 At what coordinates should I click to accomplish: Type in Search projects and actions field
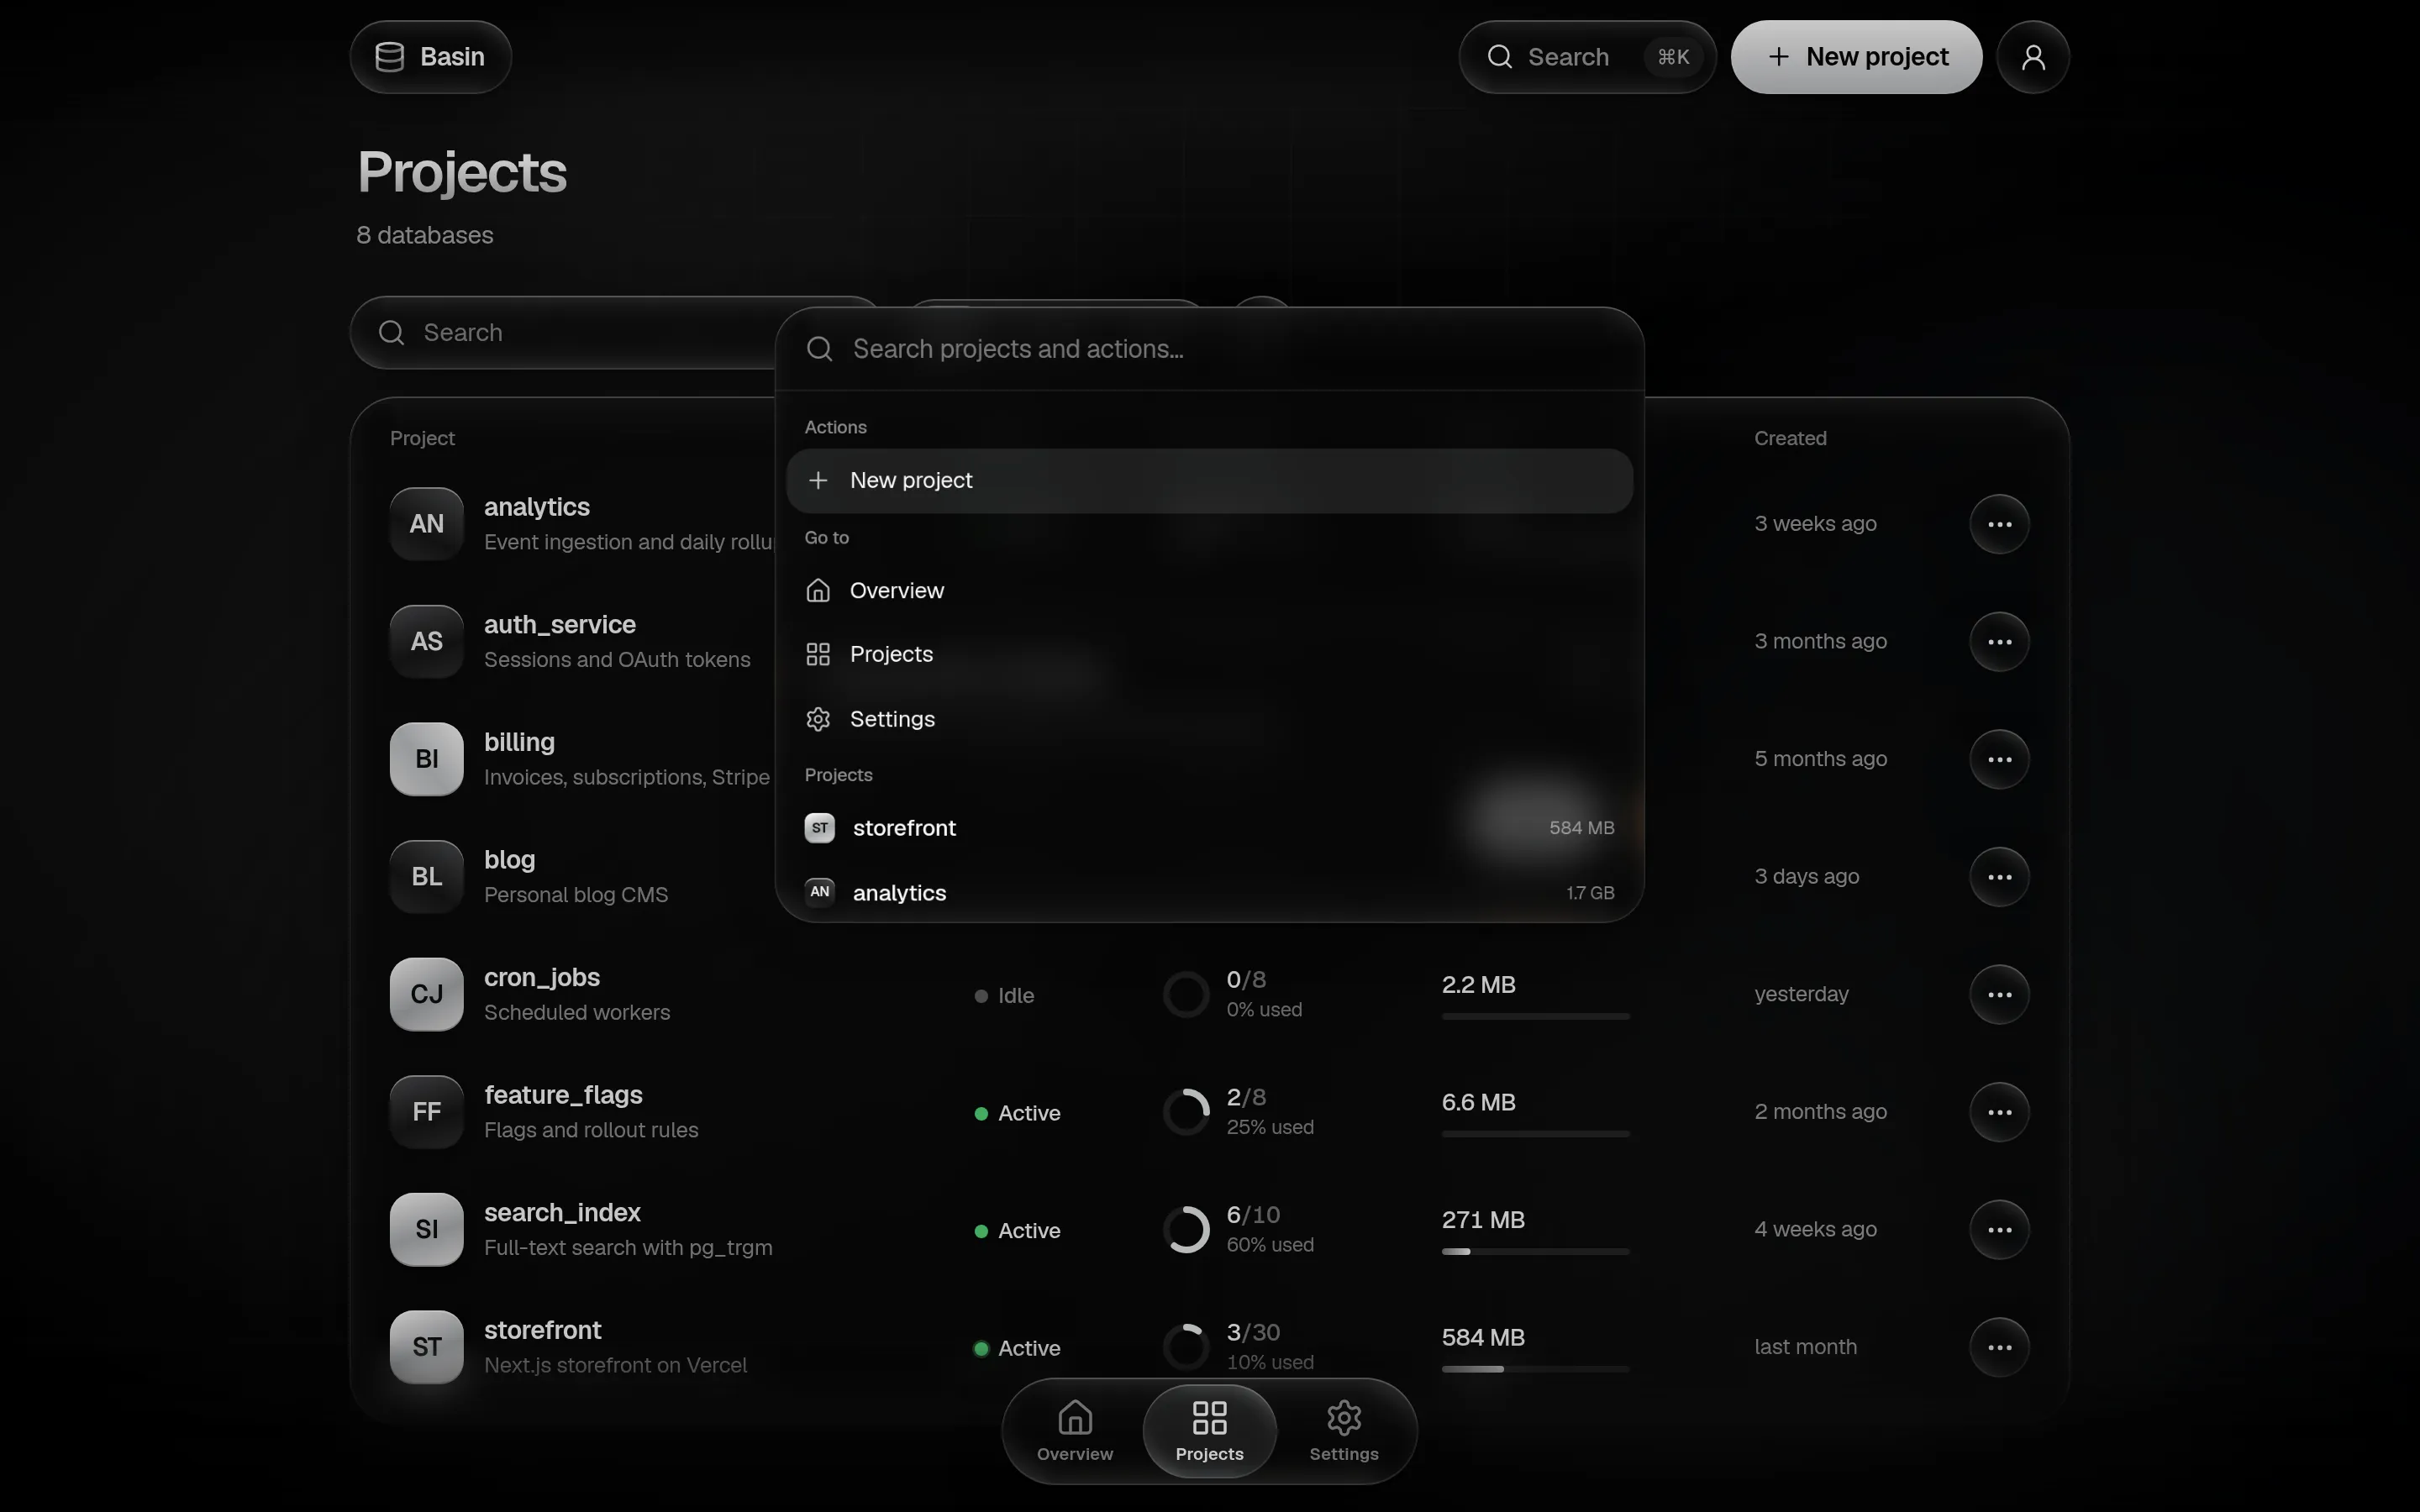tap(1210, 349)
